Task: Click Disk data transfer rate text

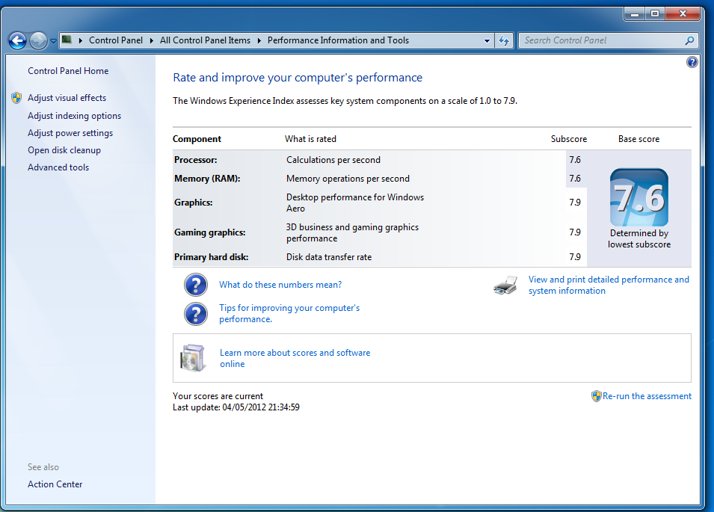Action: pyautogui.click(x=329, y=257)
